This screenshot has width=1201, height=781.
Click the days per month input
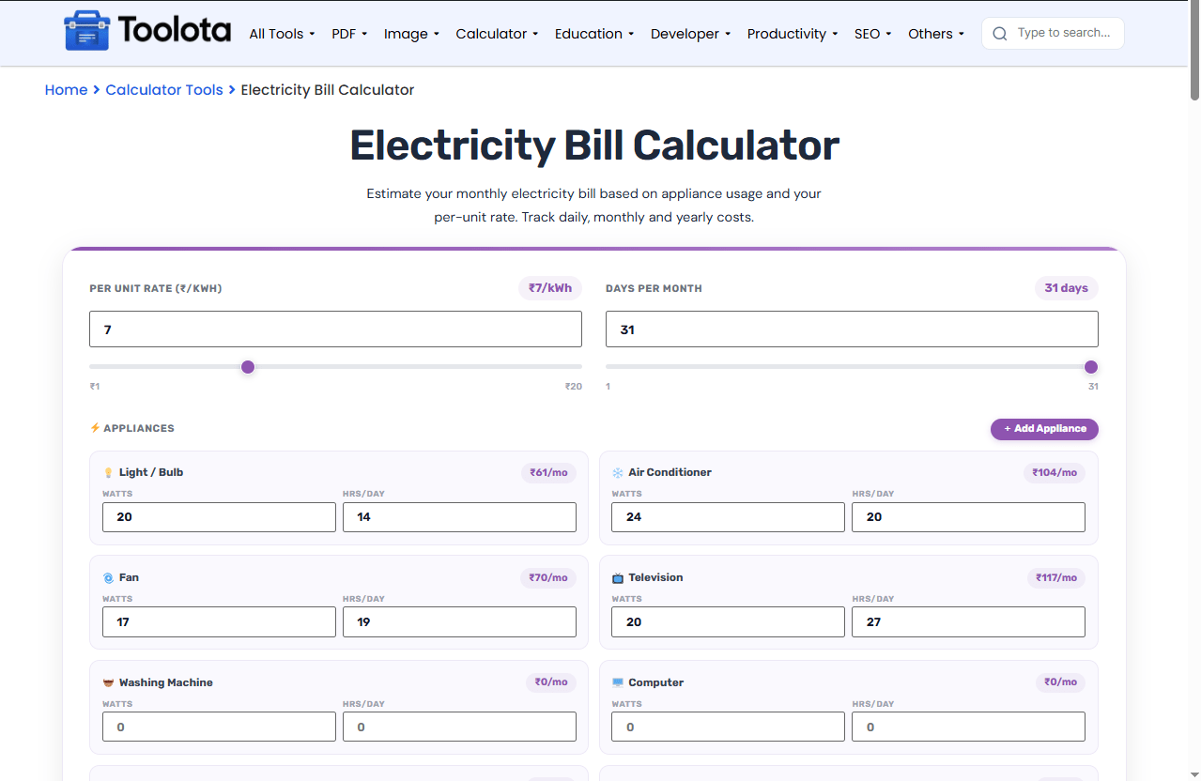tap(852, 329)
